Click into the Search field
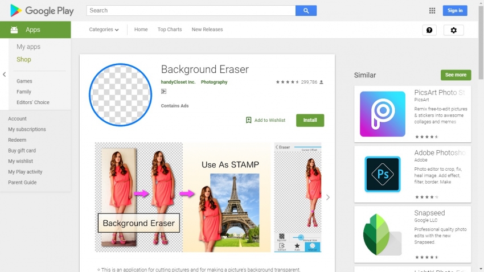 click(191, 10)
